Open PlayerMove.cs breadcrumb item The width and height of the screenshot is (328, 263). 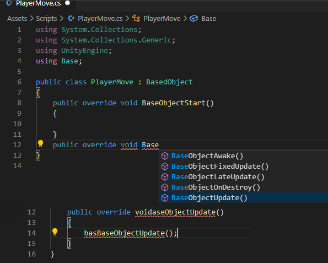coord(100,19)
